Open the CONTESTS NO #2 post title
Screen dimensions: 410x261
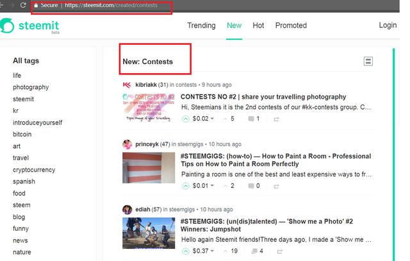pyautogui.click(x=263, y=97)
